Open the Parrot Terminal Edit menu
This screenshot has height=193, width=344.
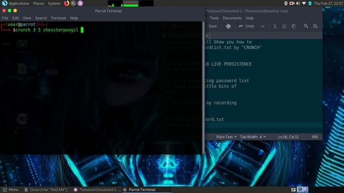[x=16, y=18]
